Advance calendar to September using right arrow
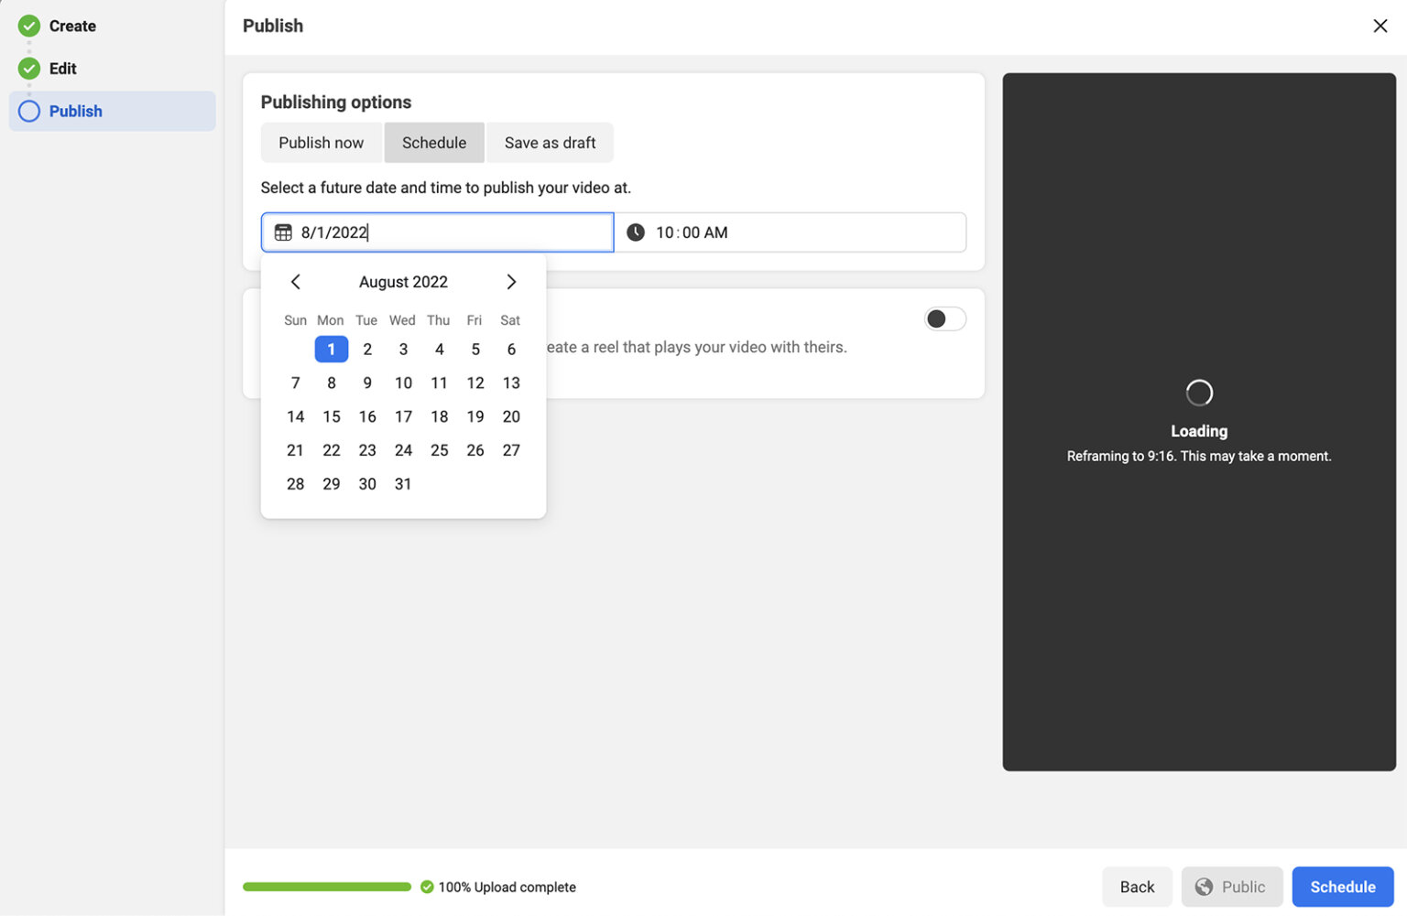Viewport: 1407px width, 916px height. (511, 282)
